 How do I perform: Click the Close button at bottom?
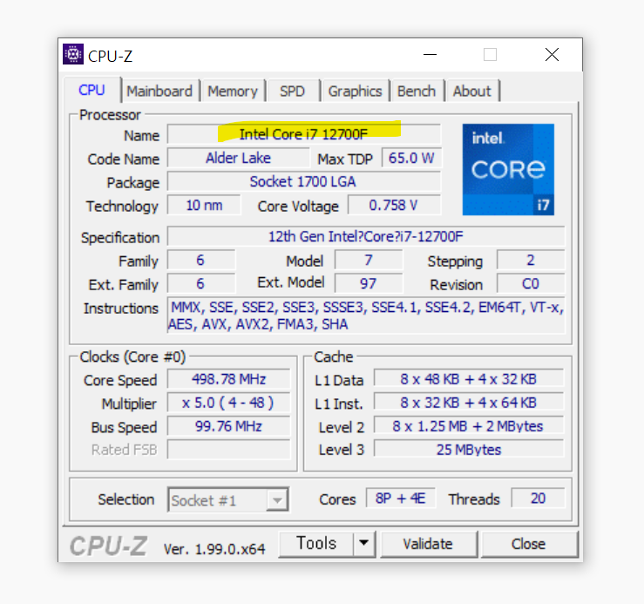(x=529, y=544)
